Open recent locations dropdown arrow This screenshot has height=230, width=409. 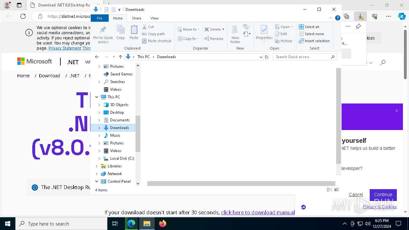click(114, 57)
